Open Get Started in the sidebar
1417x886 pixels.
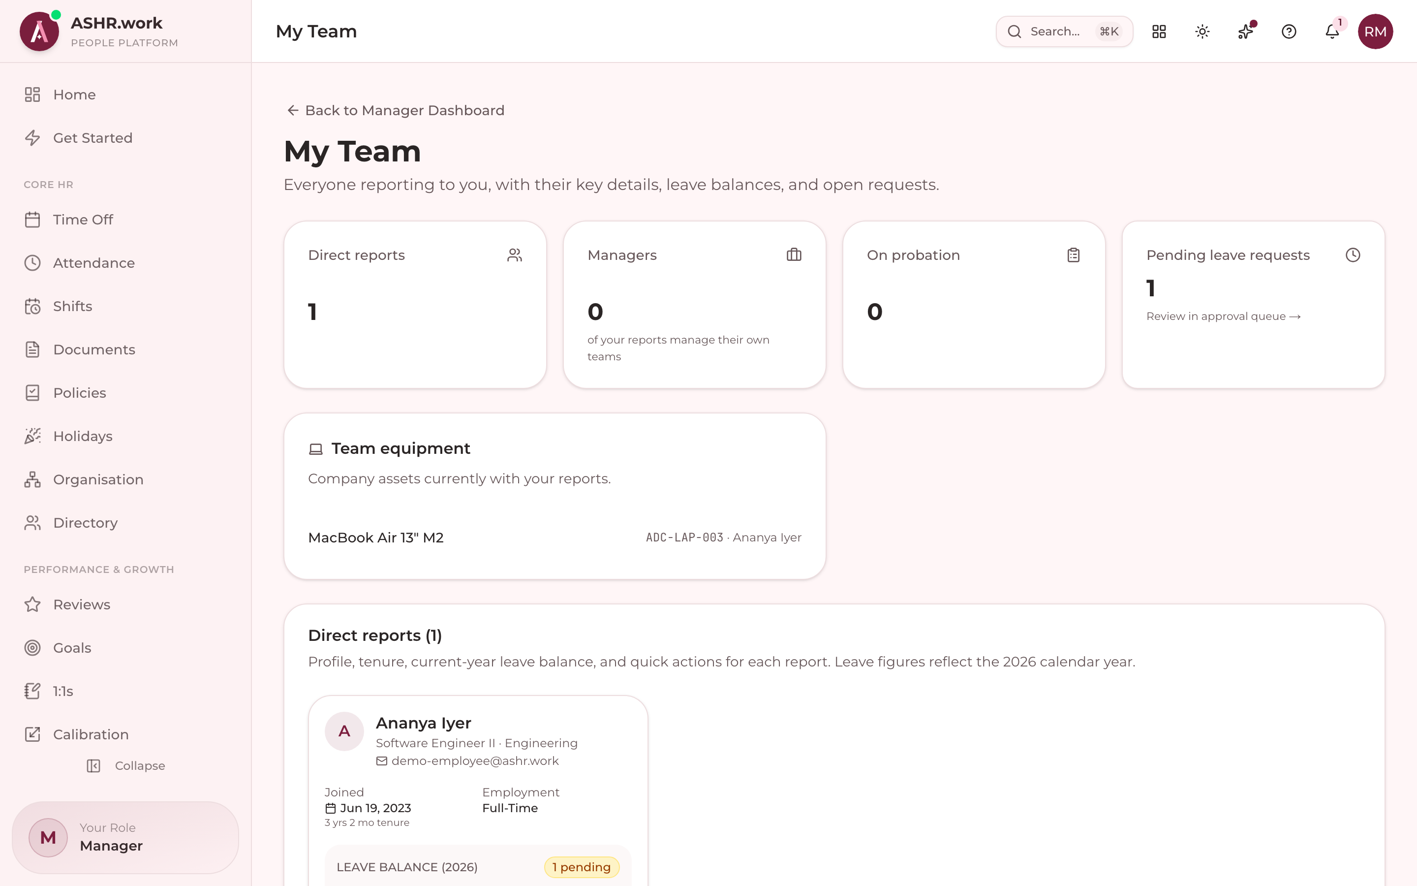tap(125, 138)
